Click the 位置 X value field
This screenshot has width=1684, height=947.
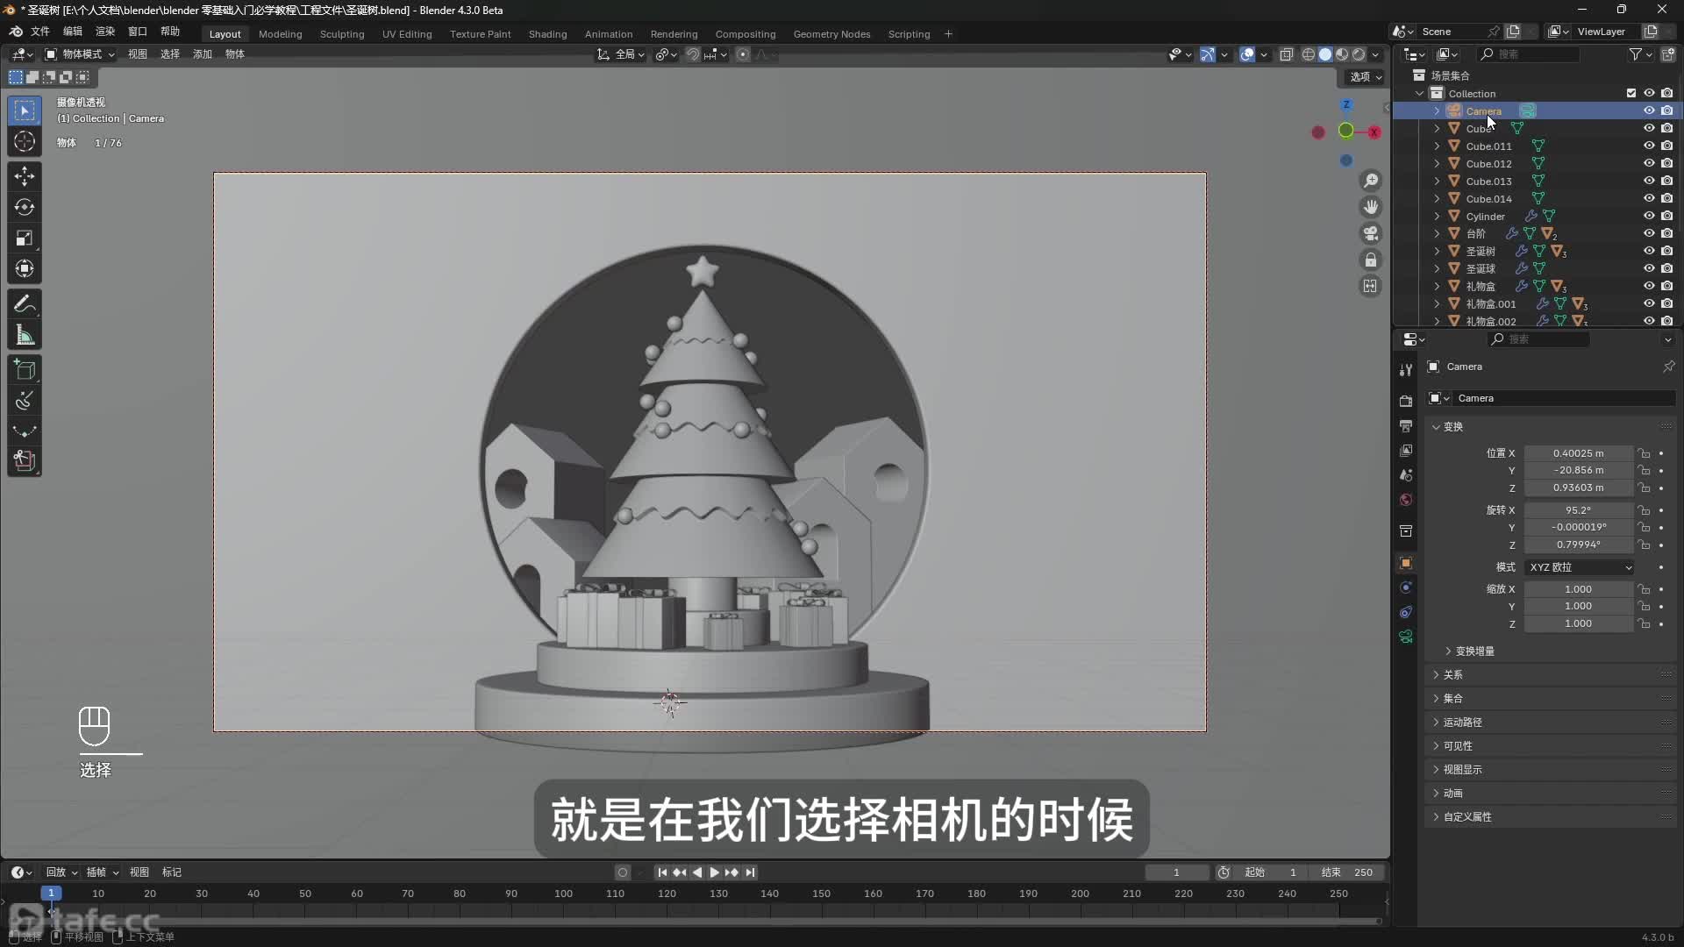coord(1577,453)
